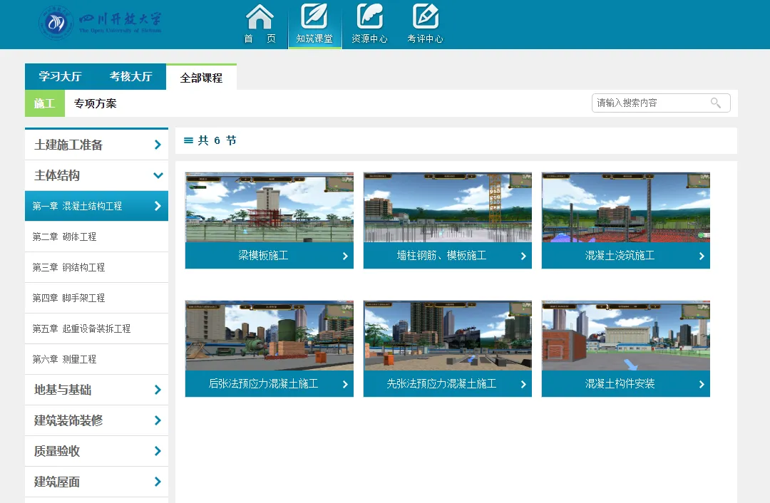Image resolution: width=770 pixels, height=503 pixels.
Task: Click arrow on 梁模板施工 card
Action: point(345,256)
